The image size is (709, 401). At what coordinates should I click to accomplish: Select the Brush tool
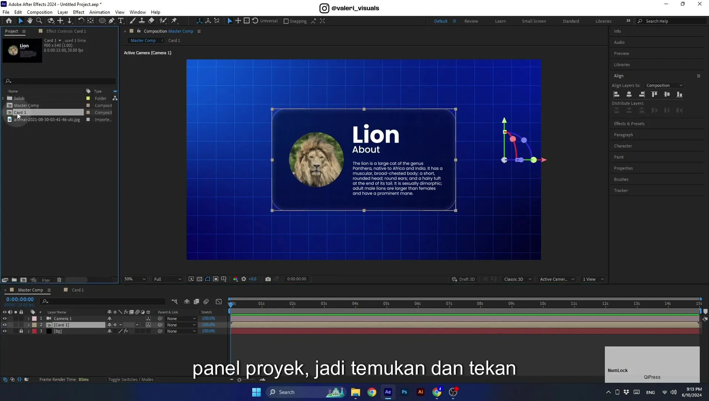[132, 21]
